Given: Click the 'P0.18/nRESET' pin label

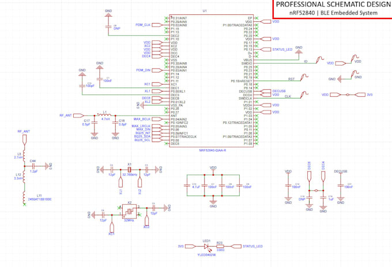Looking at the screenshot, I should coord(242,81).
